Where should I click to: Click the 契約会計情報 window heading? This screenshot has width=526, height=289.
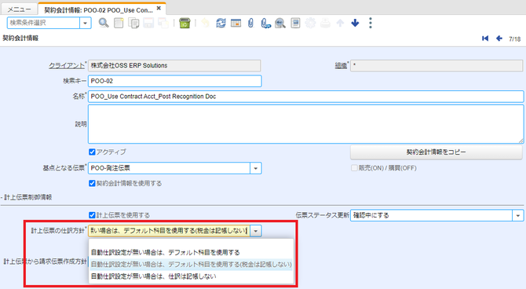[x=20, y=38]
